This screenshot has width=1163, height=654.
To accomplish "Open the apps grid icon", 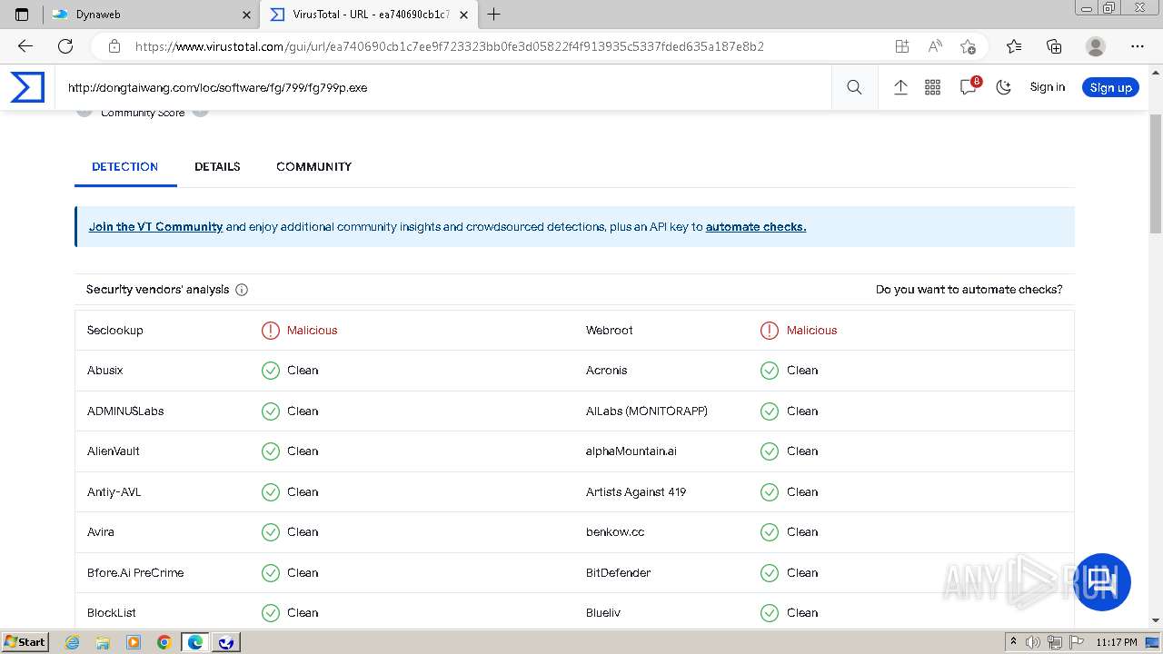I will (932, 87).
